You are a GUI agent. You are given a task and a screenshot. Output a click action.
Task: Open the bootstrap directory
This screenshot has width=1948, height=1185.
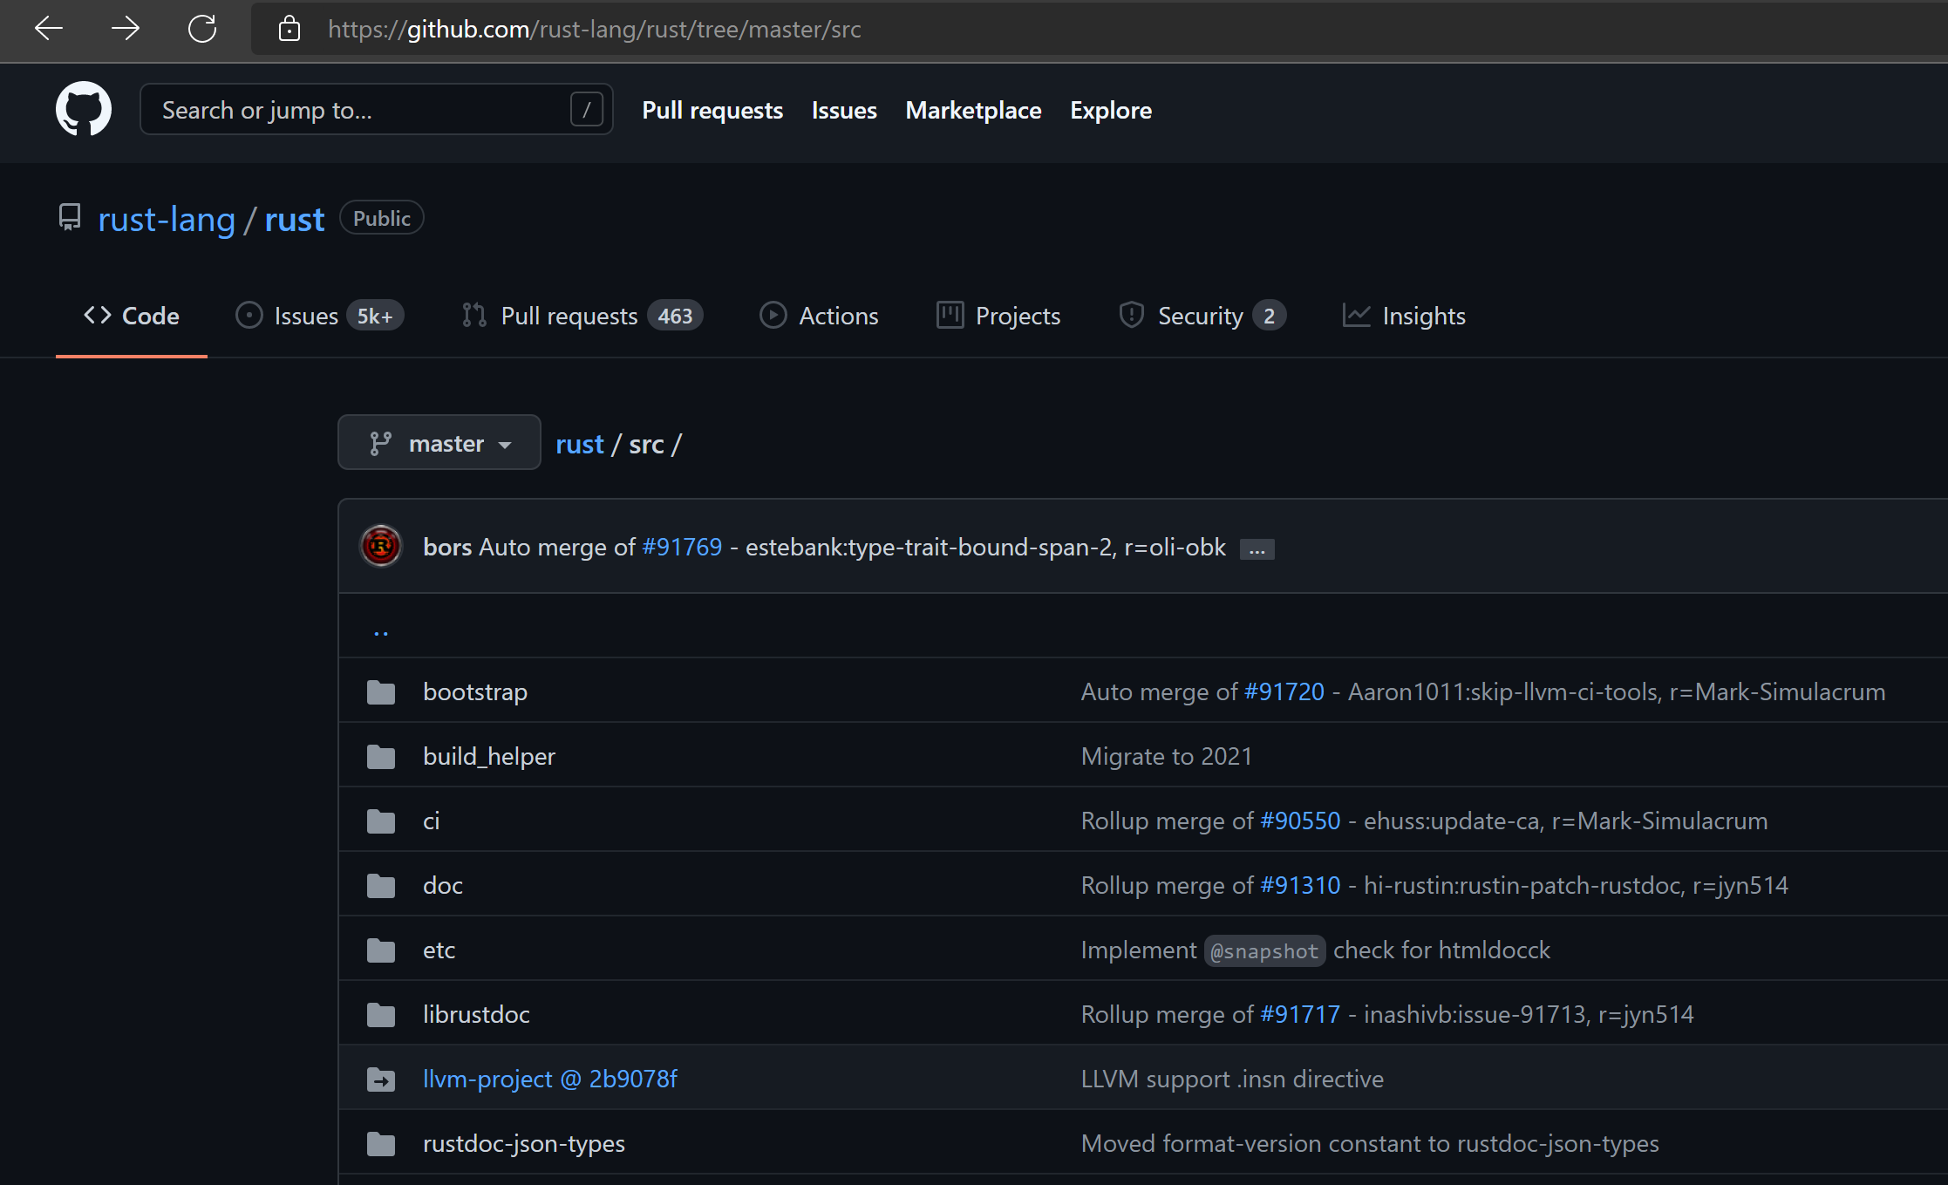tap(474, 691)
